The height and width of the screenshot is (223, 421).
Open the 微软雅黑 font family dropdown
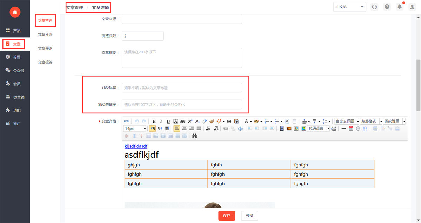[x=394, y=121]
